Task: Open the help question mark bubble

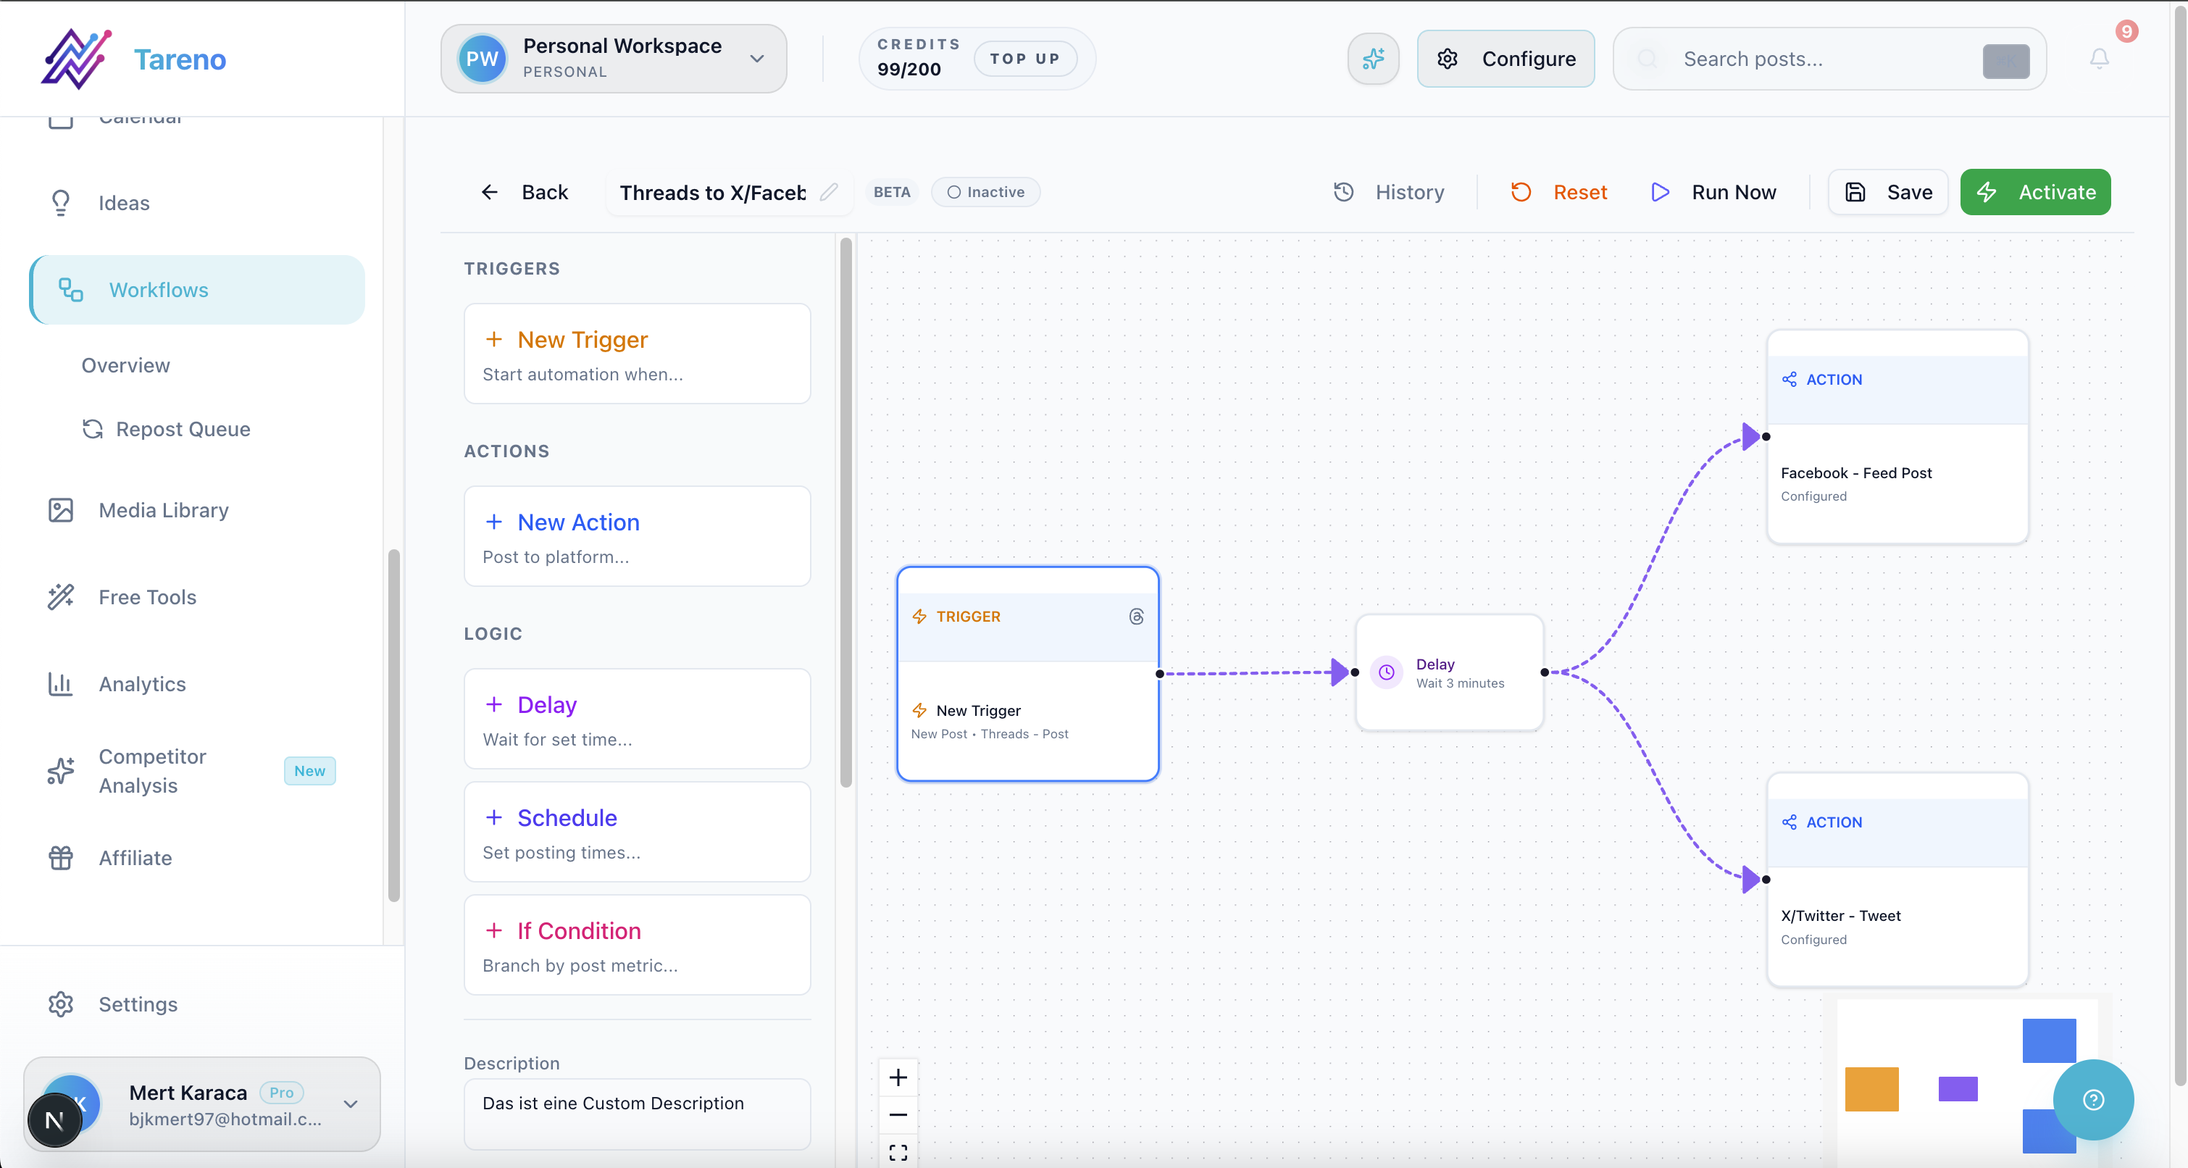Action: [x=2093, y=1100]
